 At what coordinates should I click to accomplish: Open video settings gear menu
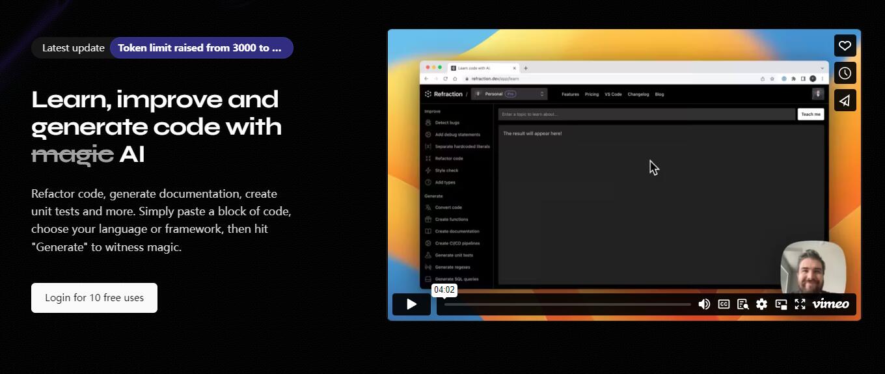click(761, 304)
